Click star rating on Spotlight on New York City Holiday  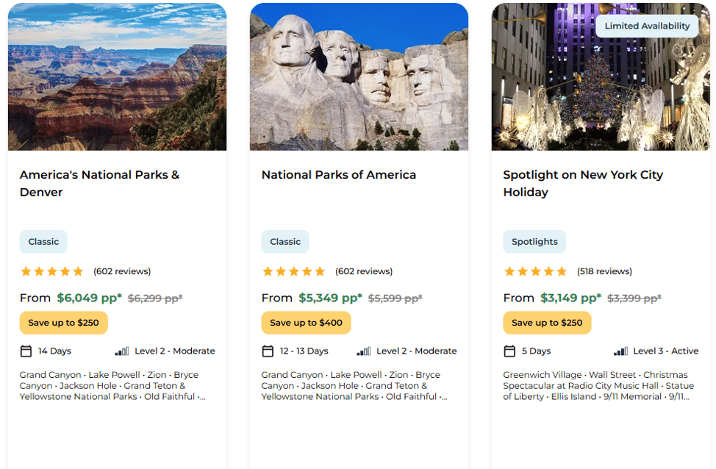tap(535, 272)
